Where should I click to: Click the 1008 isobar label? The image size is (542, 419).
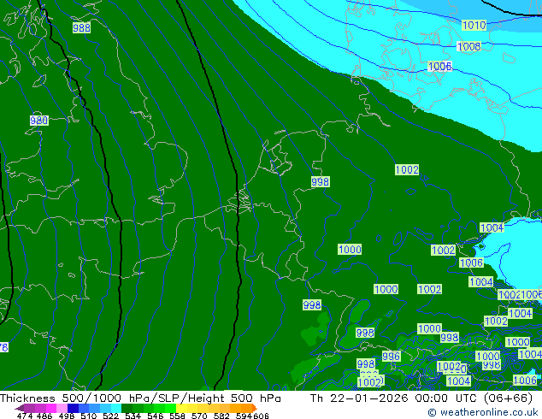pos(468,46)
